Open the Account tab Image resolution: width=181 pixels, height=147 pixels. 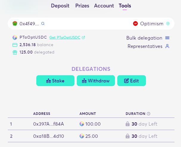(x=104, y=6)
